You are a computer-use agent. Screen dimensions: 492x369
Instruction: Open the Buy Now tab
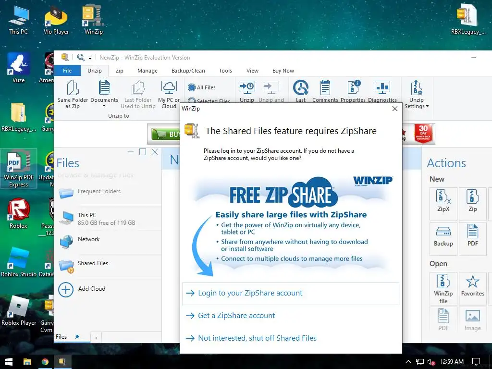(x=283, y=71)
